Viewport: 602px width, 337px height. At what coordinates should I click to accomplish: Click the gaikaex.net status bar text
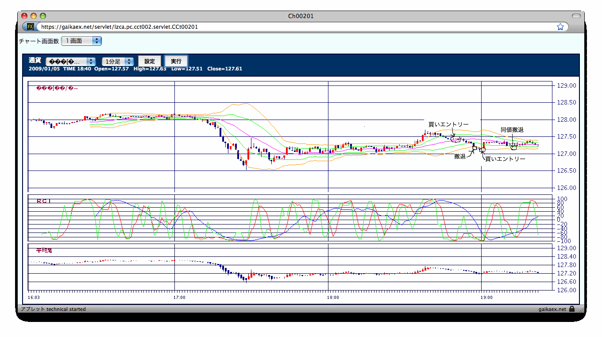pyautogui.click(x=552, y=309)
